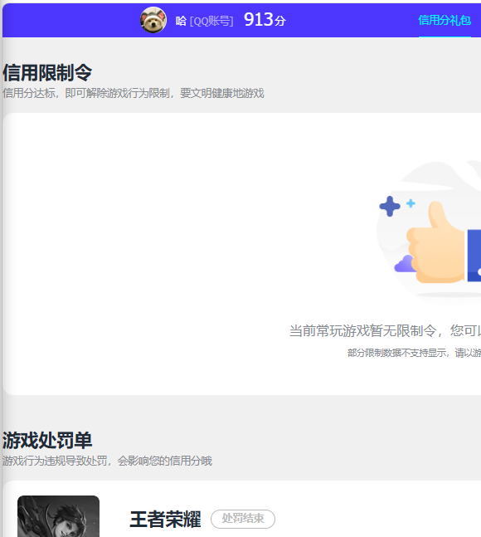The image size is (481, 537).
Task: Click the 王者荣耀 game title
Action: [165, 520]
